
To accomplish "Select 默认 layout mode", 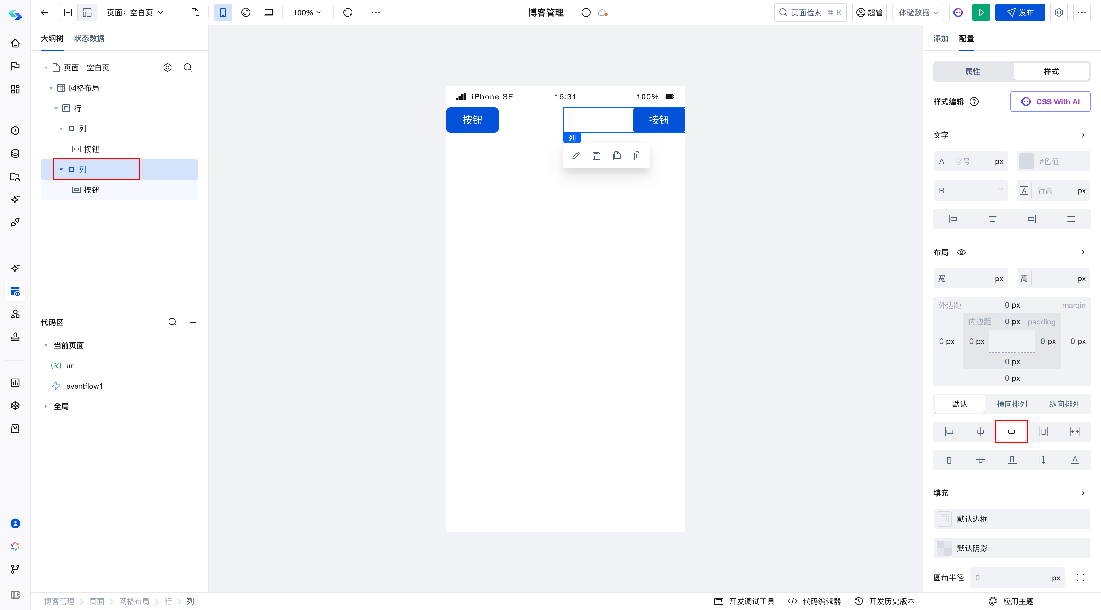I will (960, 404).
